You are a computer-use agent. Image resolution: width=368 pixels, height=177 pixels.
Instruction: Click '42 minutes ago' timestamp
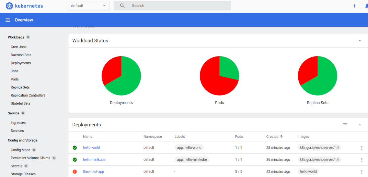point(278,172)
